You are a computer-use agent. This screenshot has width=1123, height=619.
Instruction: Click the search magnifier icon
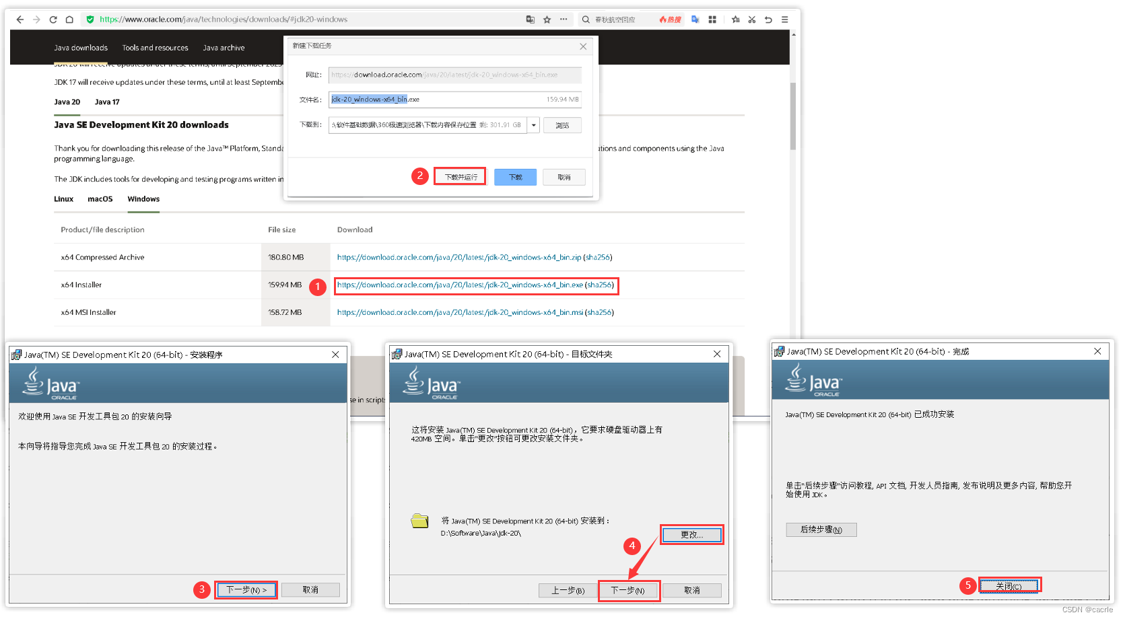[586, 20]
